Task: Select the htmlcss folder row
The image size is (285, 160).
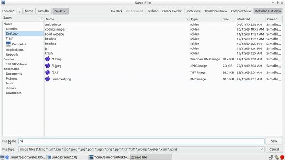Action: (163, 39)
